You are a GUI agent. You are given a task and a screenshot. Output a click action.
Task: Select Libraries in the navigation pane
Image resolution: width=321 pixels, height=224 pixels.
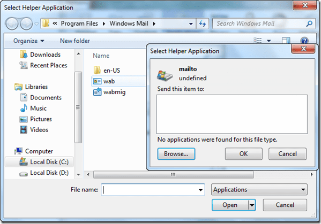pos(36,87)
